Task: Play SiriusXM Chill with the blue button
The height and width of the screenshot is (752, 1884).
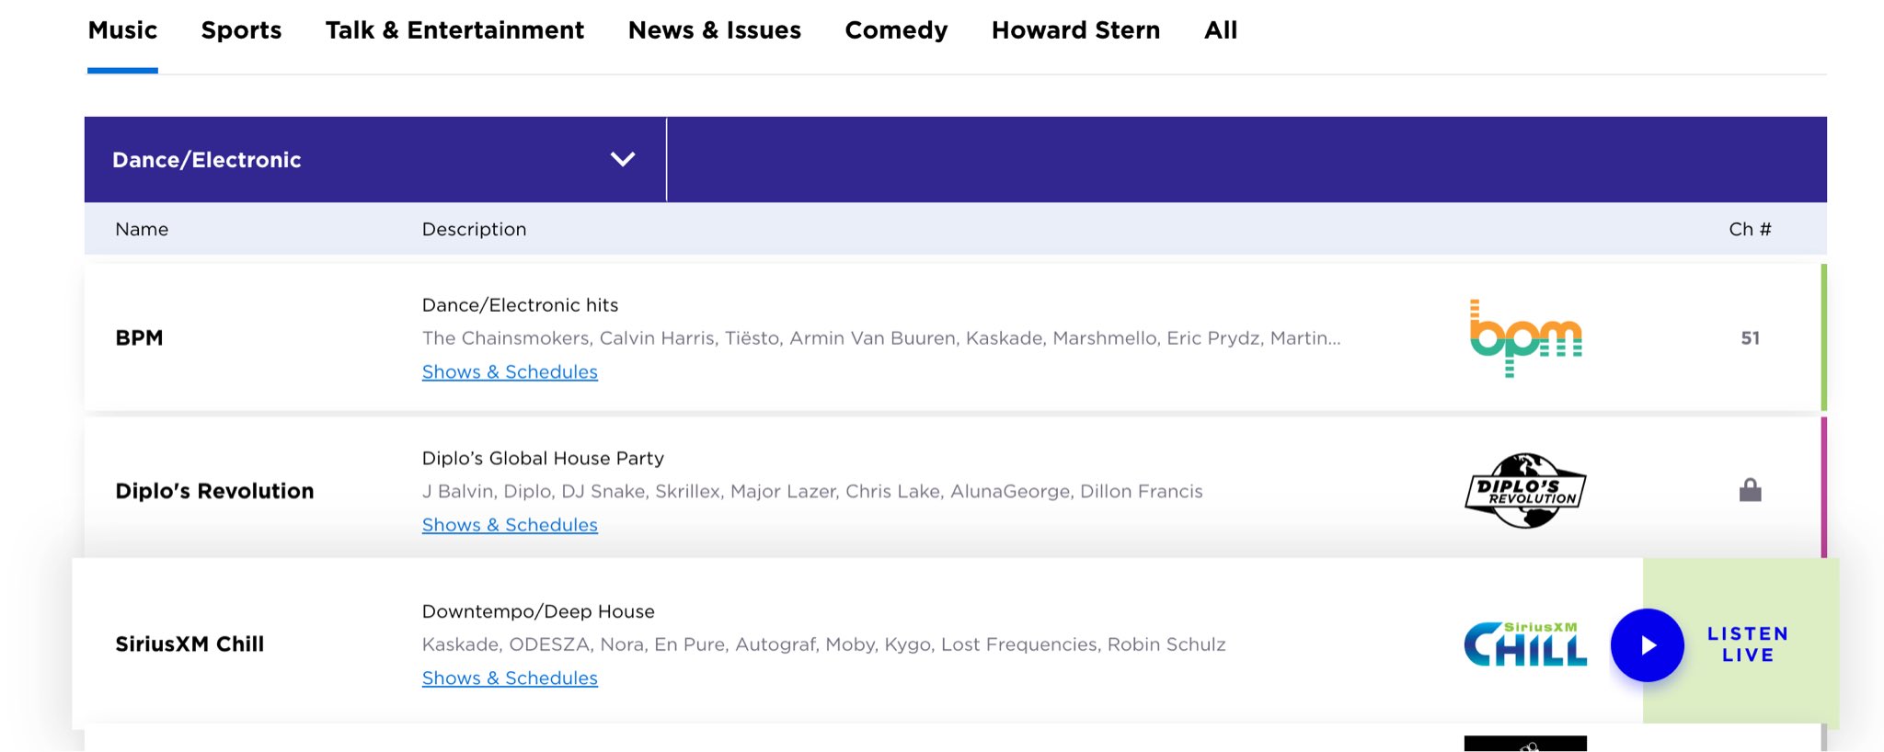Action: [1647, 645]
